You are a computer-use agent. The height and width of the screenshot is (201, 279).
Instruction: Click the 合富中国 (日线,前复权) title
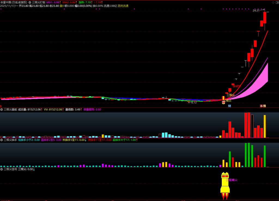coord(15,2)
